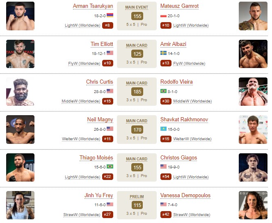Image resolution: width=272 pixels, height=223 pixels.
Task: Open Jinh Yu Frey's photo thumbnail
Action: pos(20,205)
